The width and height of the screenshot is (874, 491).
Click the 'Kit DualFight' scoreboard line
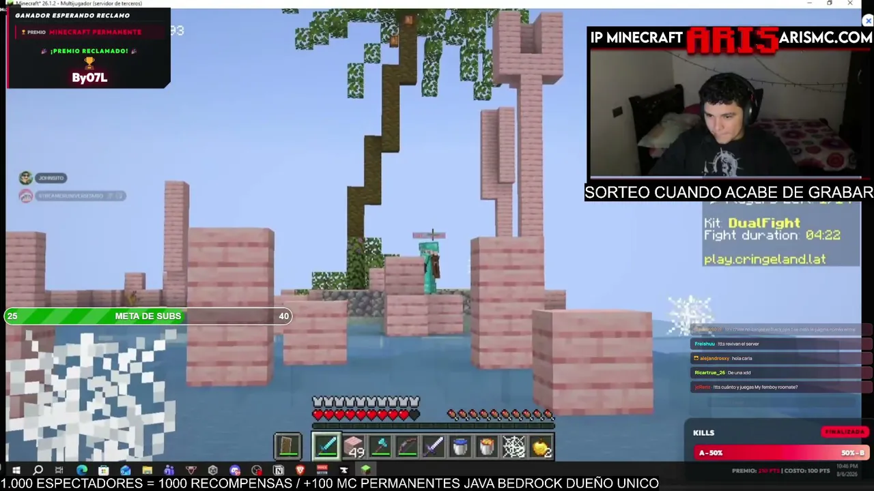tap(752, 223)
